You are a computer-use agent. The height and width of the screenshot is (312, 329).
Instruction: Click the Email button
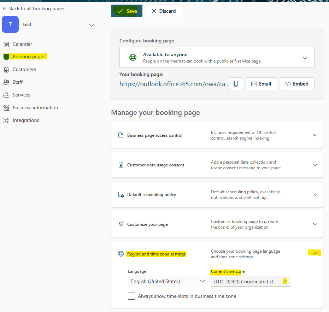[261, 84]
